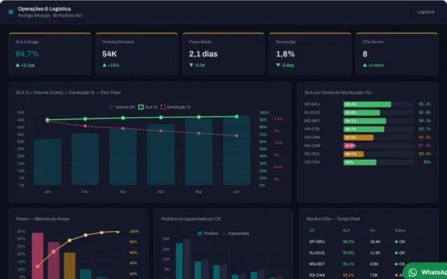Click the down arrow beside -0.6pp
Screen dimensions: 447x279
click(278, 65)
